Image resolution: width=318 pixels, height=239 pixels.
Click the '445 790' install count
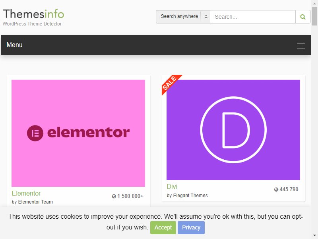pos(289,190)
